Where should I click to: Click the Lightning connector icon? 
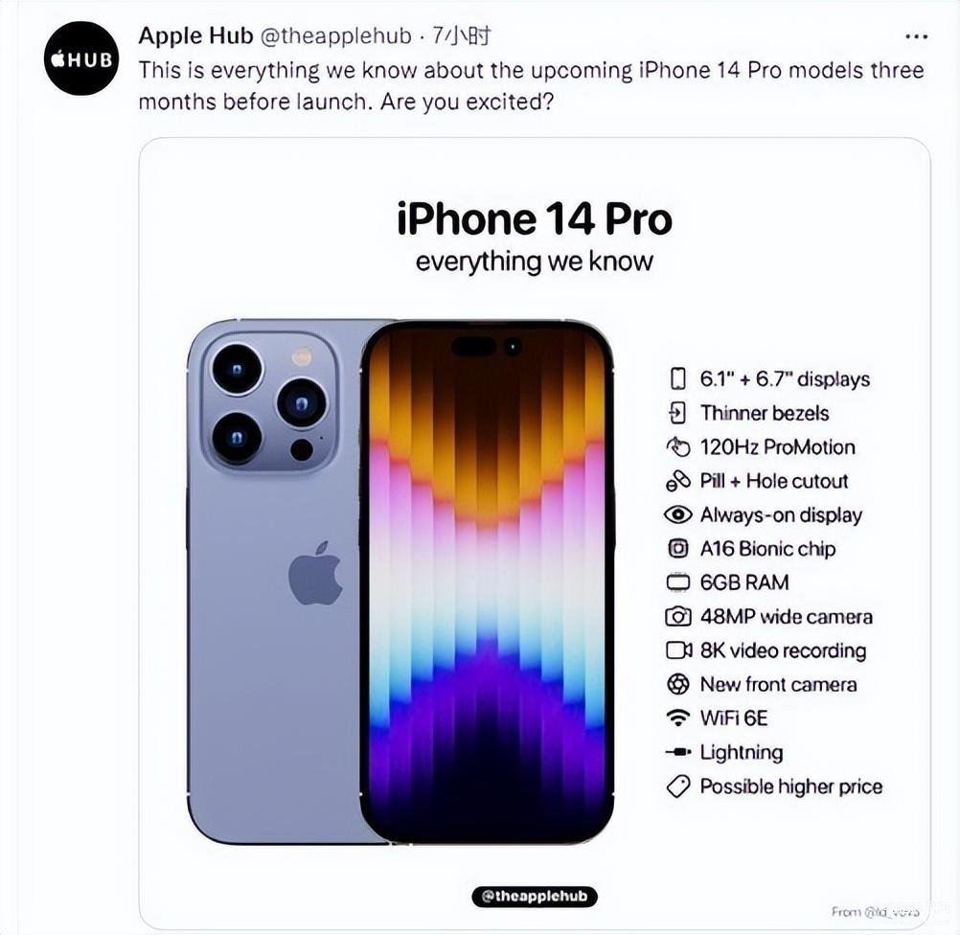click(x=677, y=751)
